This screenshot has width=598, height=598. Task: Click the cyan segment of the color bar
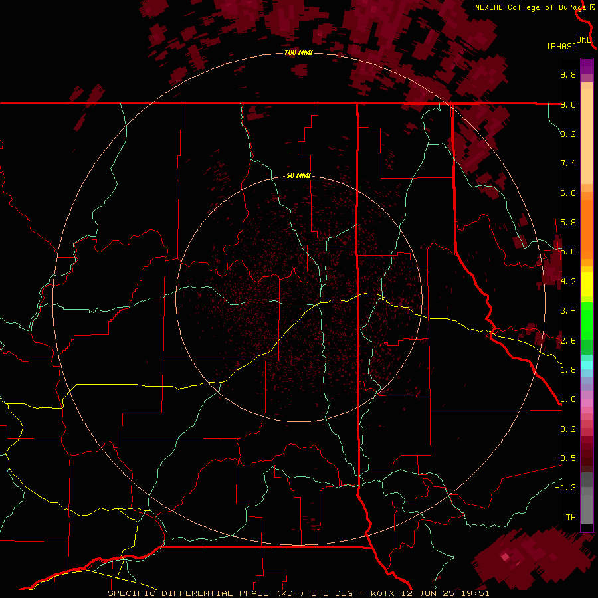pos(587,365)
